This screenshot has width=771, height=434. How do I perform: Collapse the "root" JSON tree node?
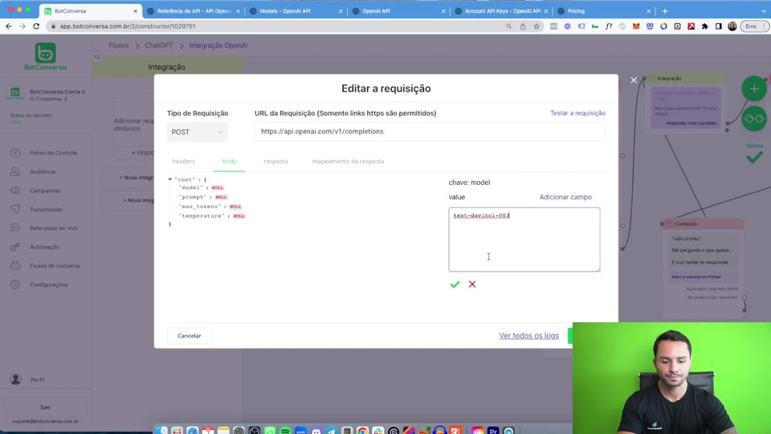coord(170,179)
